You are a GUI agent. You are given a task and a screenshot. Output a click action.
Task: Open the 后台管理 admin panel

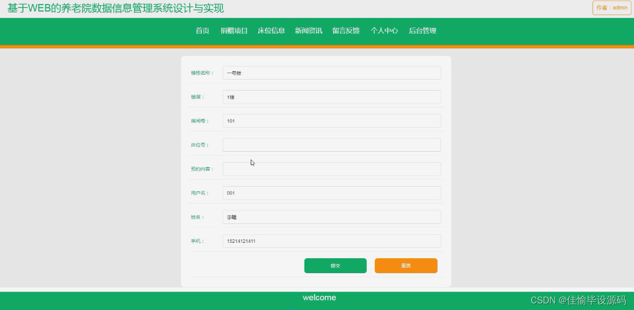point(422,30)
